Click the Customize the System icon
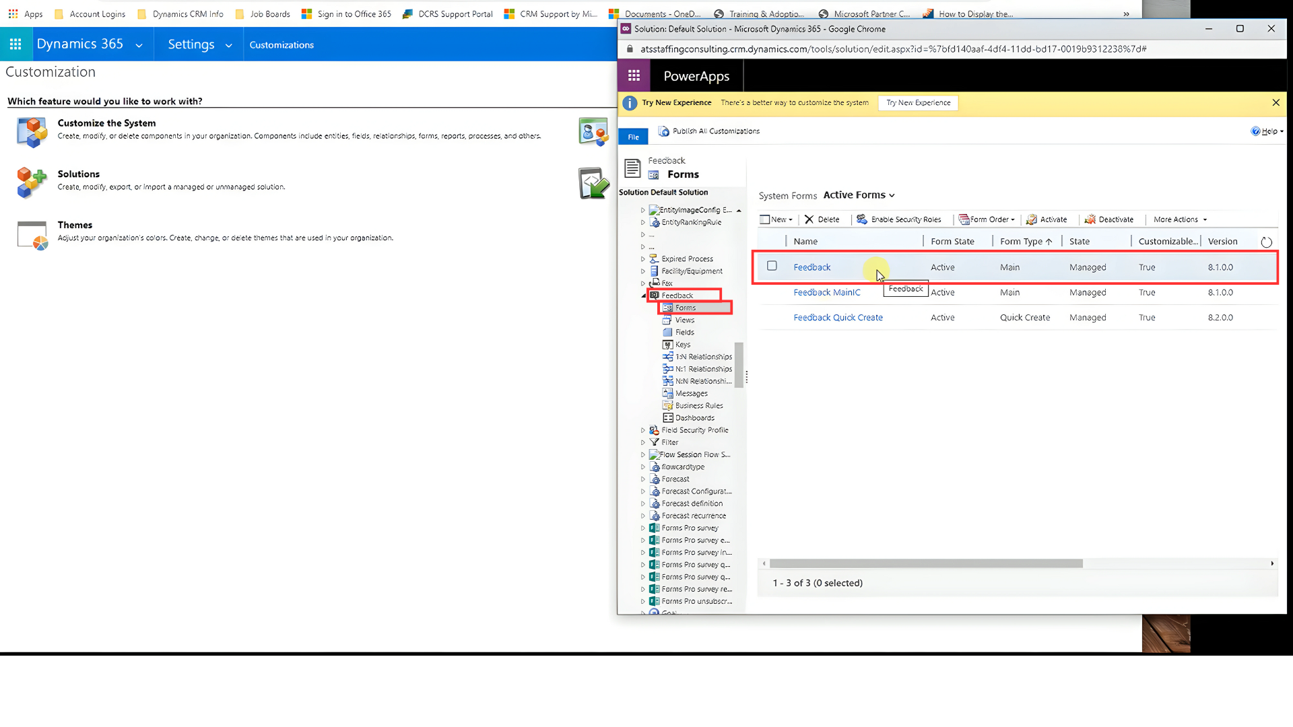Image resolution: width=1293 pixels, height=727 pixels. (32, 132)
